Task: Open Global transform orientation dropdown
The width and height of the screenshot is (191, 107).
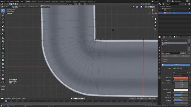Action: pos(70,4)
